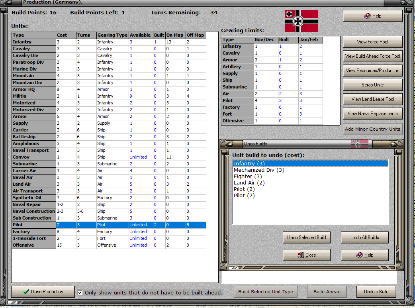Click Armor row in Gearing Limits table
This screenshot has width=415, height=308.
pos(272,60)
